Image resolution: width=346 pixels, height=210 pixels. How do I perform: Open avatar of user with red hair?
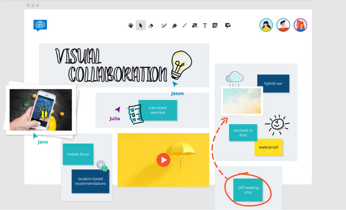tap(300, 25)
